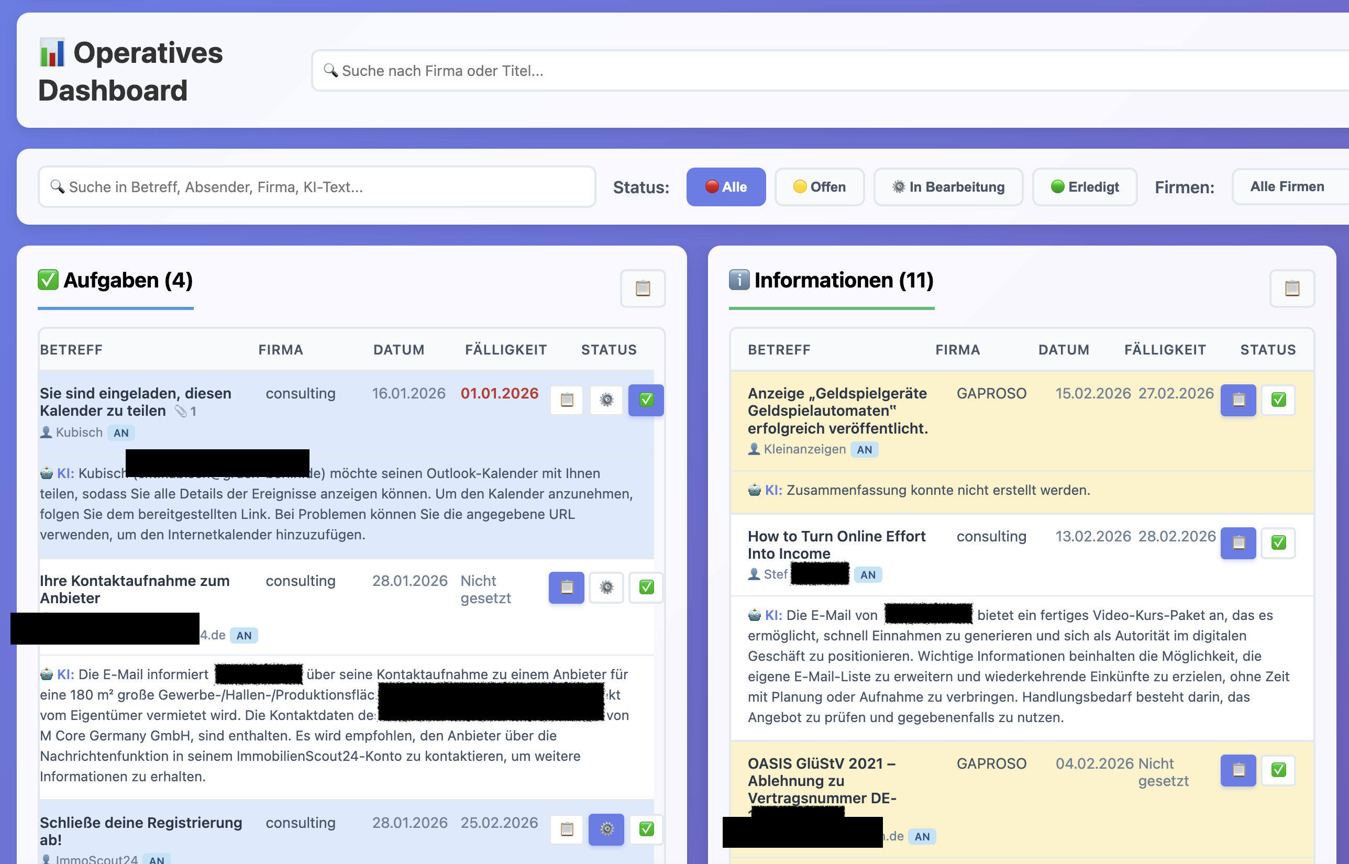Click clipboard status on Anzeige Geldspielgeräte row
Screen dimensions: 1349x864
[x=1239, y=400]
